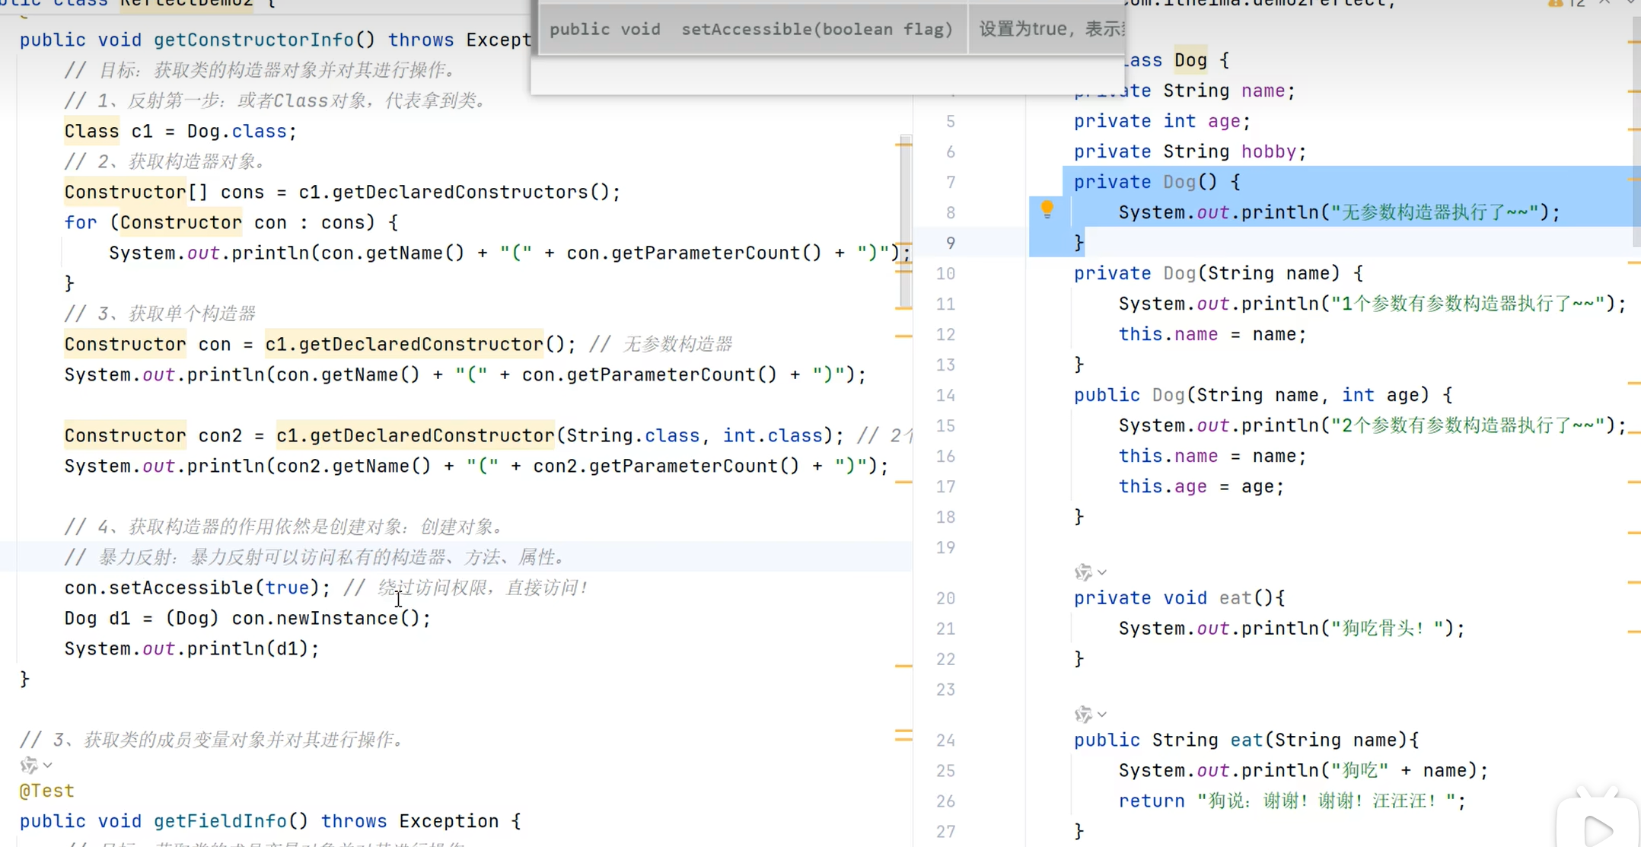Click the Bilibili play button overlay

tap(1596, 829)
